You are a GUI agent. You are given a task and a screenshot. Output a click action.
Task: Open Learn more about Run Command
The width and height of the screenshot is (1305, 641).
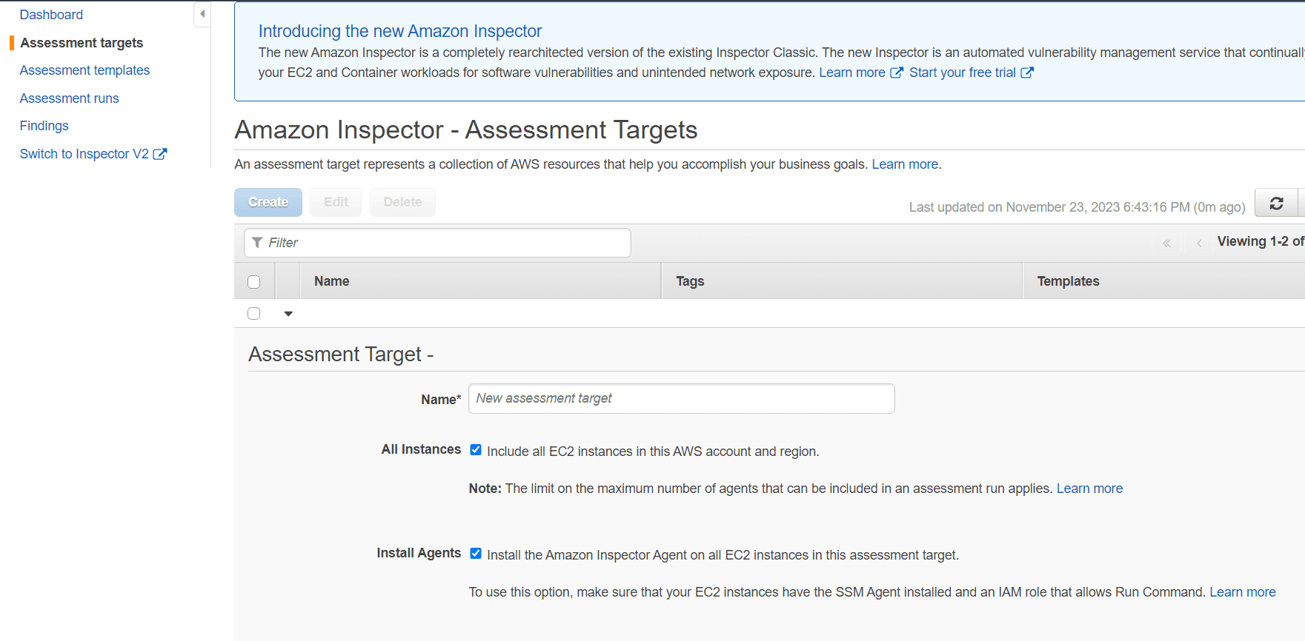[x=1243, y=592]
